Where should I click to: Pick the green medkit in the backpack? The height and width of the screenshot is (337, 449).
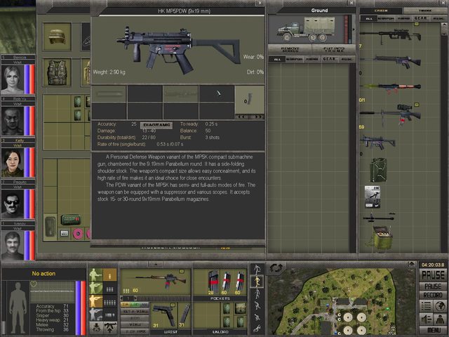pyautogui.click(x=71, y=220)
